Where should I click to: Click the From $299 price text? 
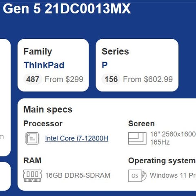coord(64,79)
